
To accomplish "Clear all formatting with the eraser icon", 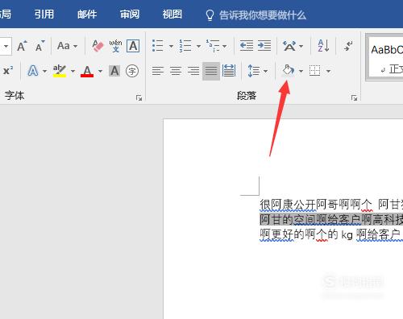I will click(98, 46).
